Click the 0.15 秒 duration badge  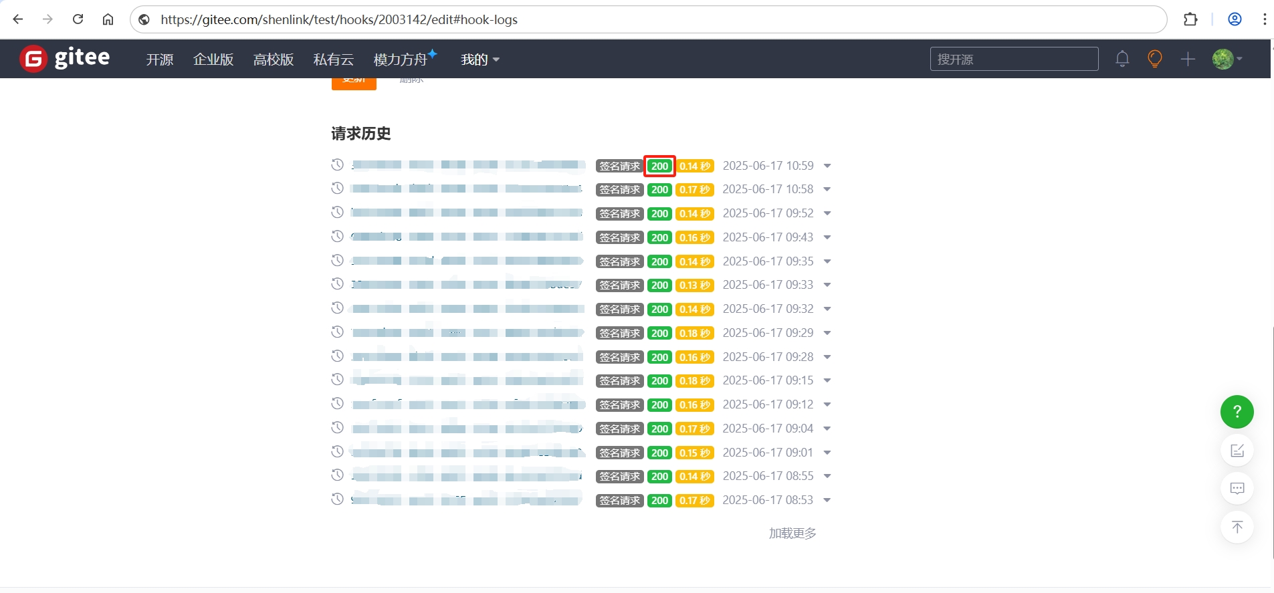coord(695,453)
